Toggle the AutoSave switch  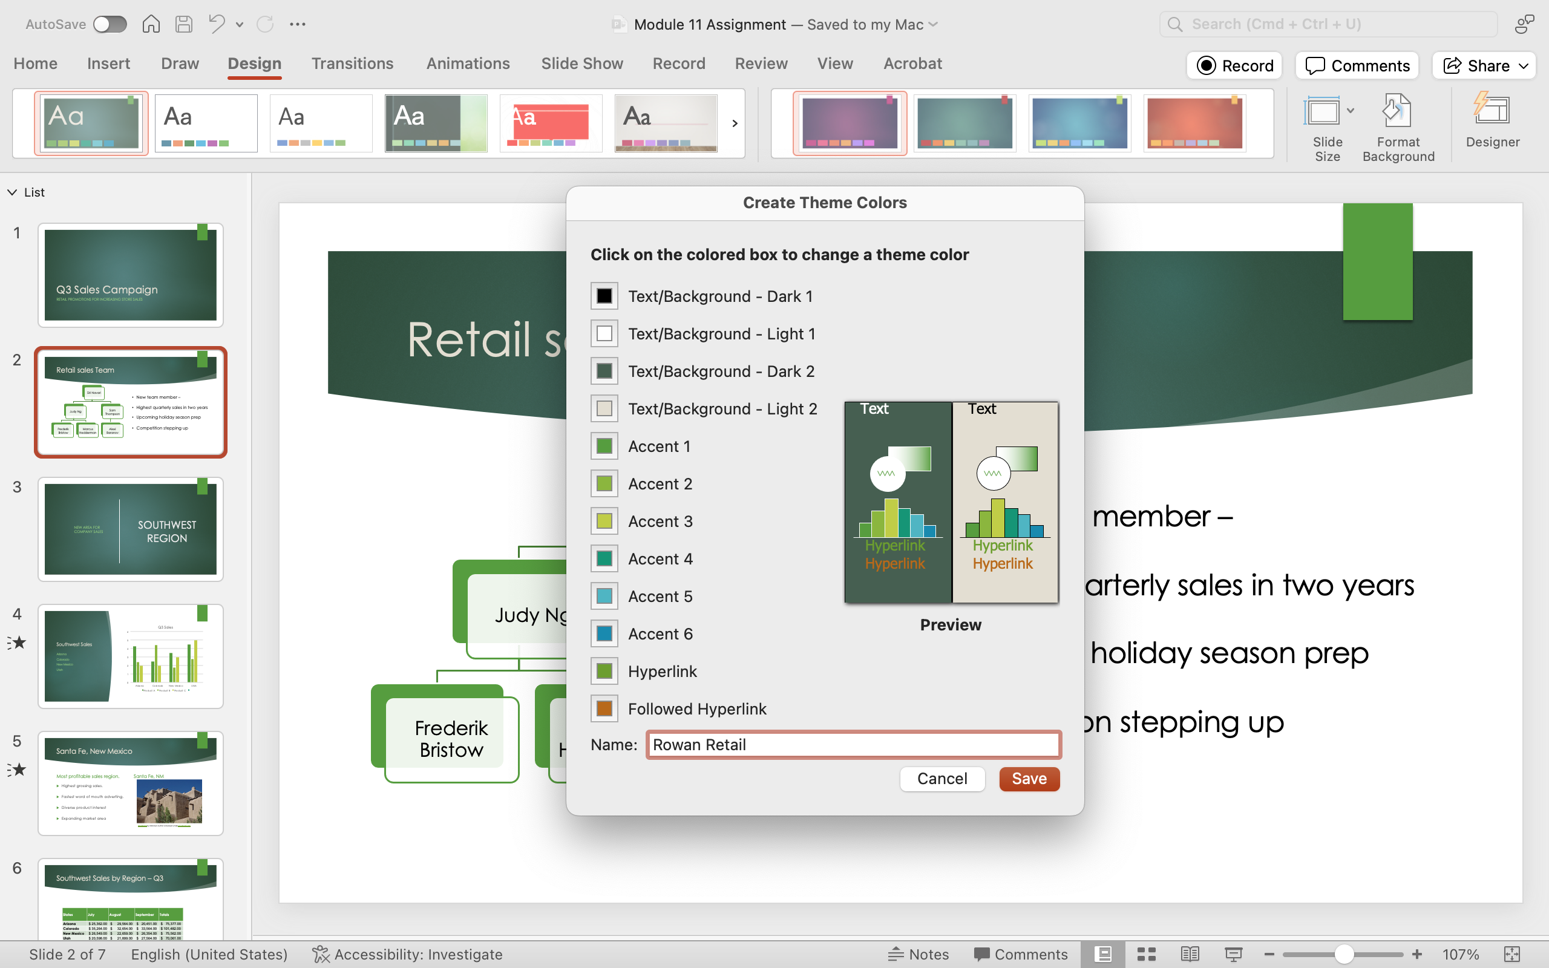(110, 24)
